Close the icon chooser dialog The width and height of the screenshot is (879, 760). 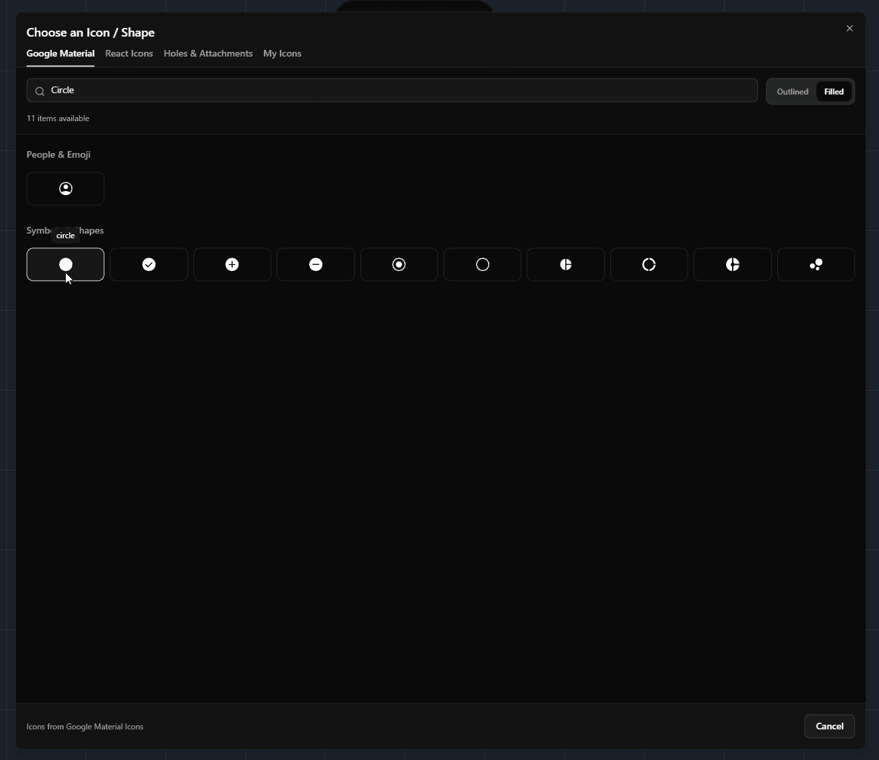(x=850, y=28)
